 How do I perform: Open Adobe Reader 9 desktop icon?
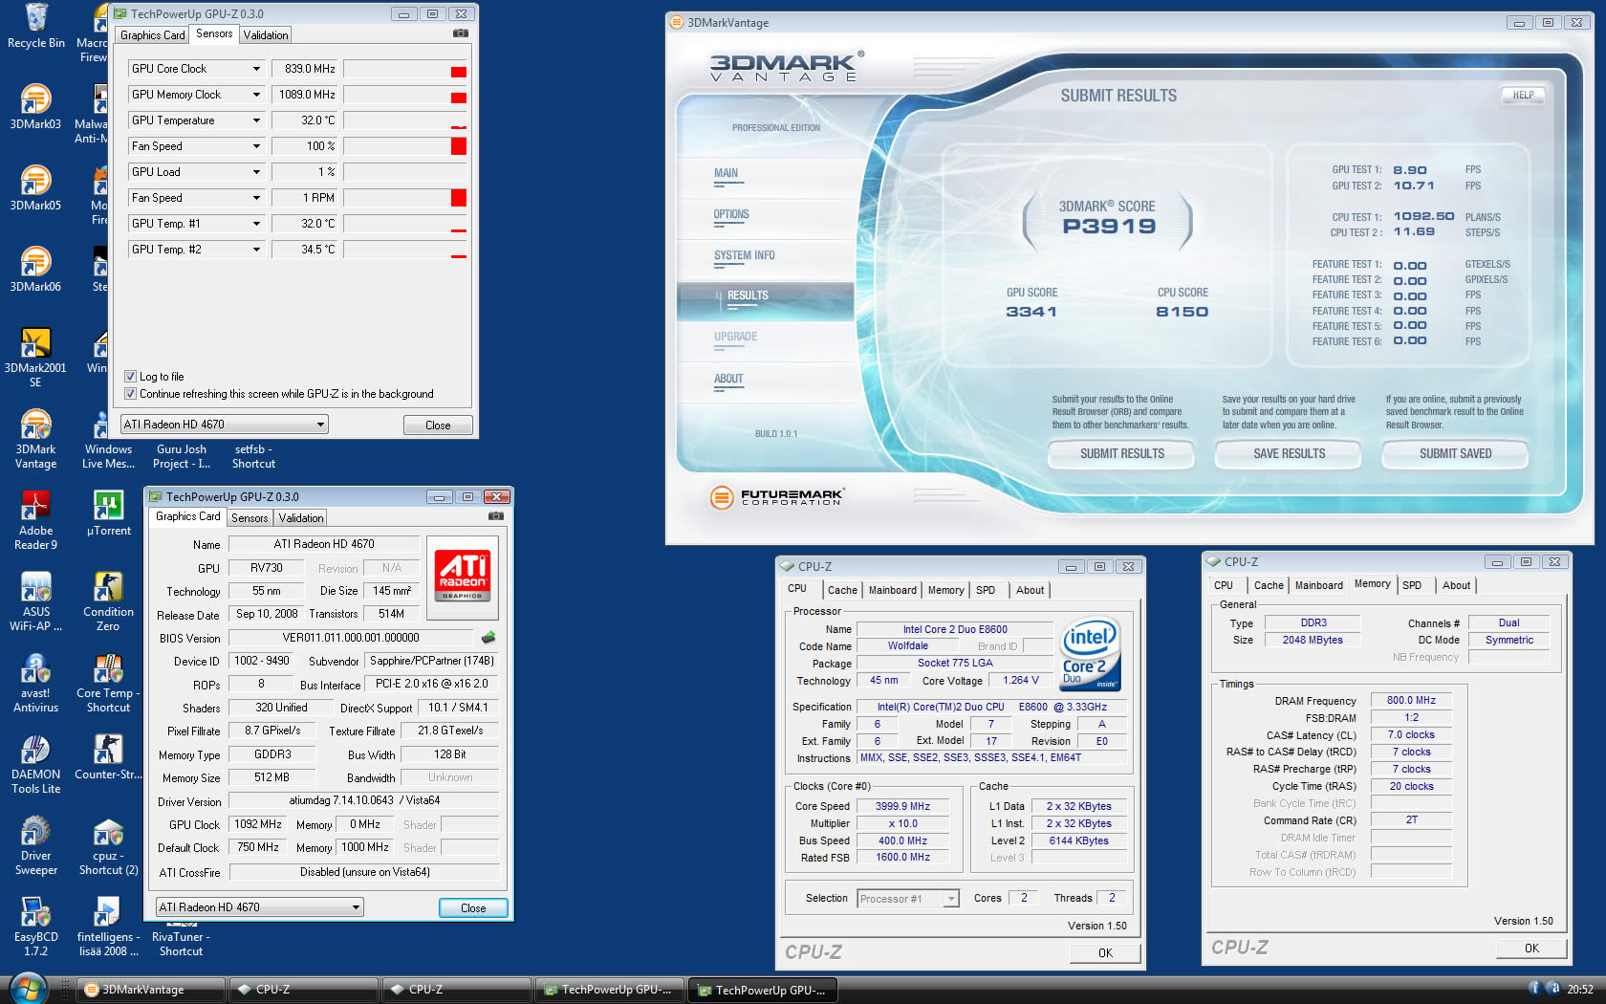[35, 520]
